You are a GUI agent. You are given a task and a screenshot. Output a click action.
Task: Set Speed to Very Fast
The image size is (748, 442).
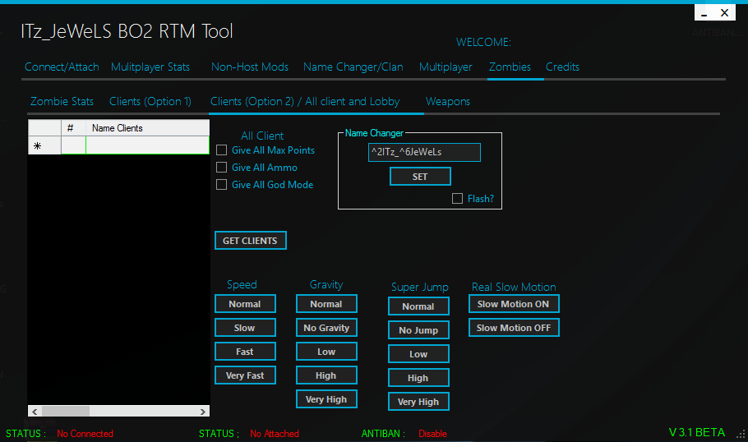[x=245, y=375]
